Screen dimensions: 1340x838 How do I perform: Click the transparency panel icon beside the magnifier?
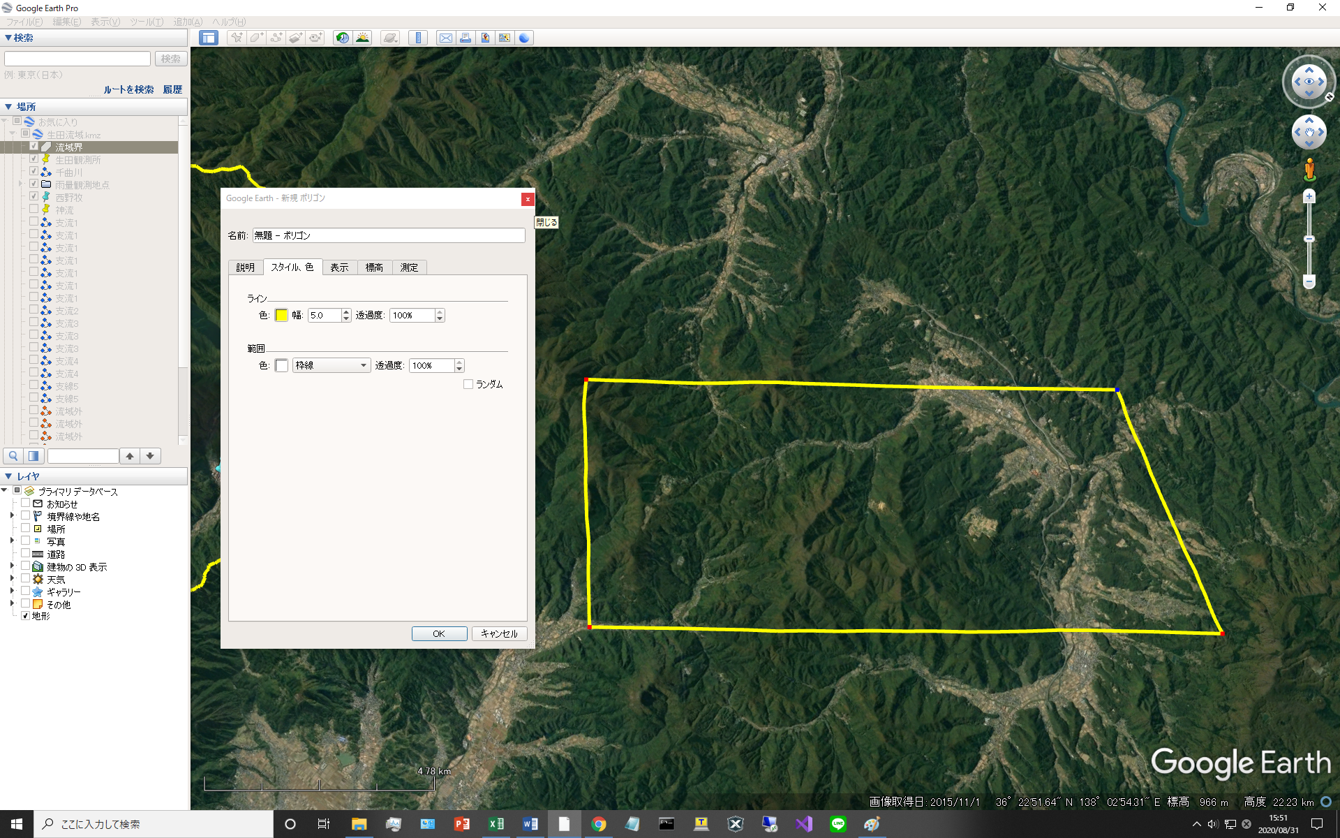point(33,456)
